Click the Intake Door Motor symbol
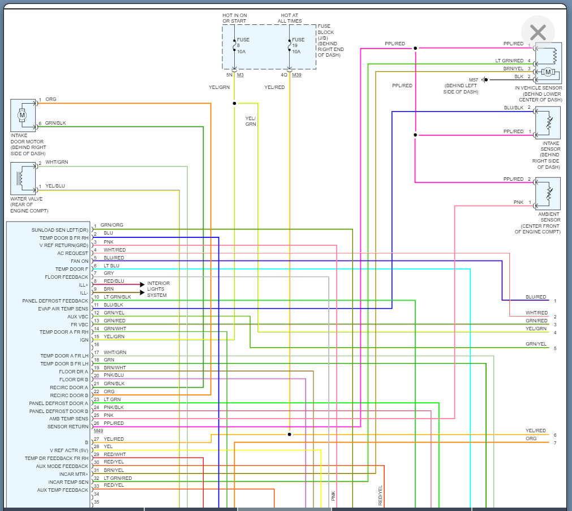572x511 pixels. (x=23, y=116)
